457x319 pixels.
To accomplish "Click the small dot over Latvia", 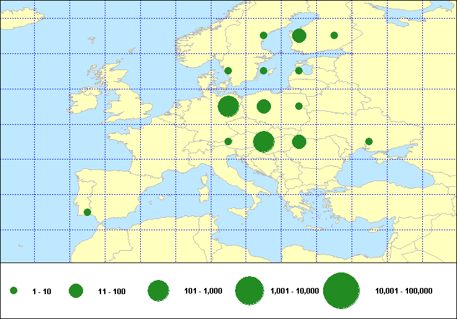I will click(x=299, y=71).
